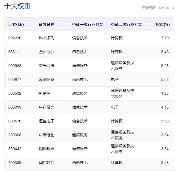Click the 更新日期 2025-02-21 text
Viewport: 180px width, 172px height.
click(x=158, y=8)
